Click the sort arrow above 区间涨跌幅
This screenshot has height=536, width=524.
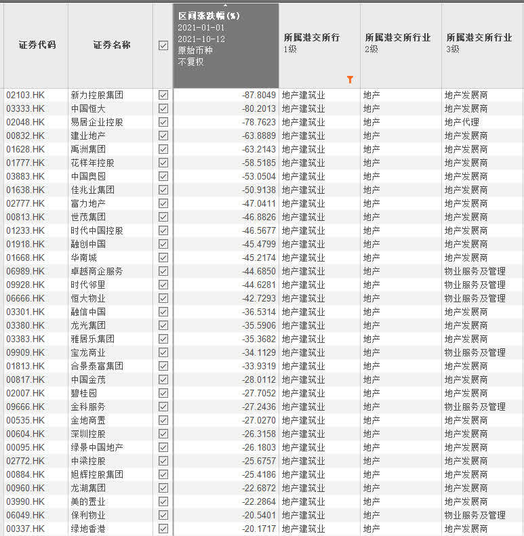click(226, 5)
